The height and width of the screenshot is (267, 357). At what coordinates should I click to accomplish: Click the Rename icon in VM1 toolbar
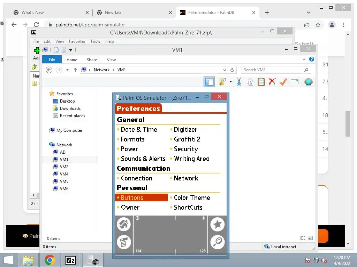[x=294, y=82]
